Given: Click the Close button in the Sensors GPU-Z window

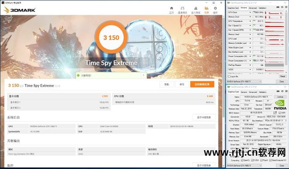Looking at the screenshot, I should point(281,82).
